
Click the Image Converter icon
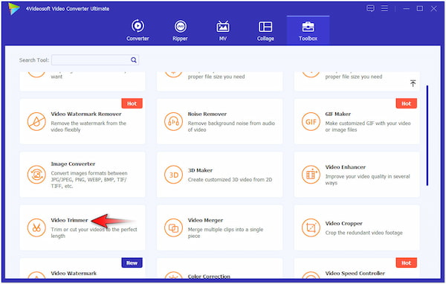point(36,175)
